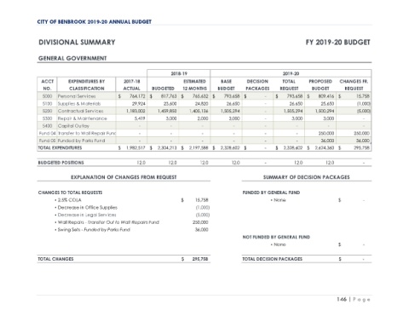
Task: Select the Budgeted Positions row label
Action: (60, 163)
